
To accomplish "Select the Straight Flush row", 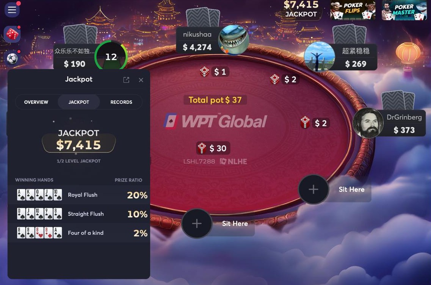I will coord(79,214).
